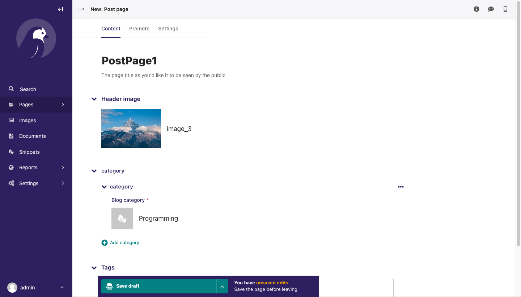Expand more save actions arrow
Viewport: 521px width, 297px height.
click(x=222, y=286)
